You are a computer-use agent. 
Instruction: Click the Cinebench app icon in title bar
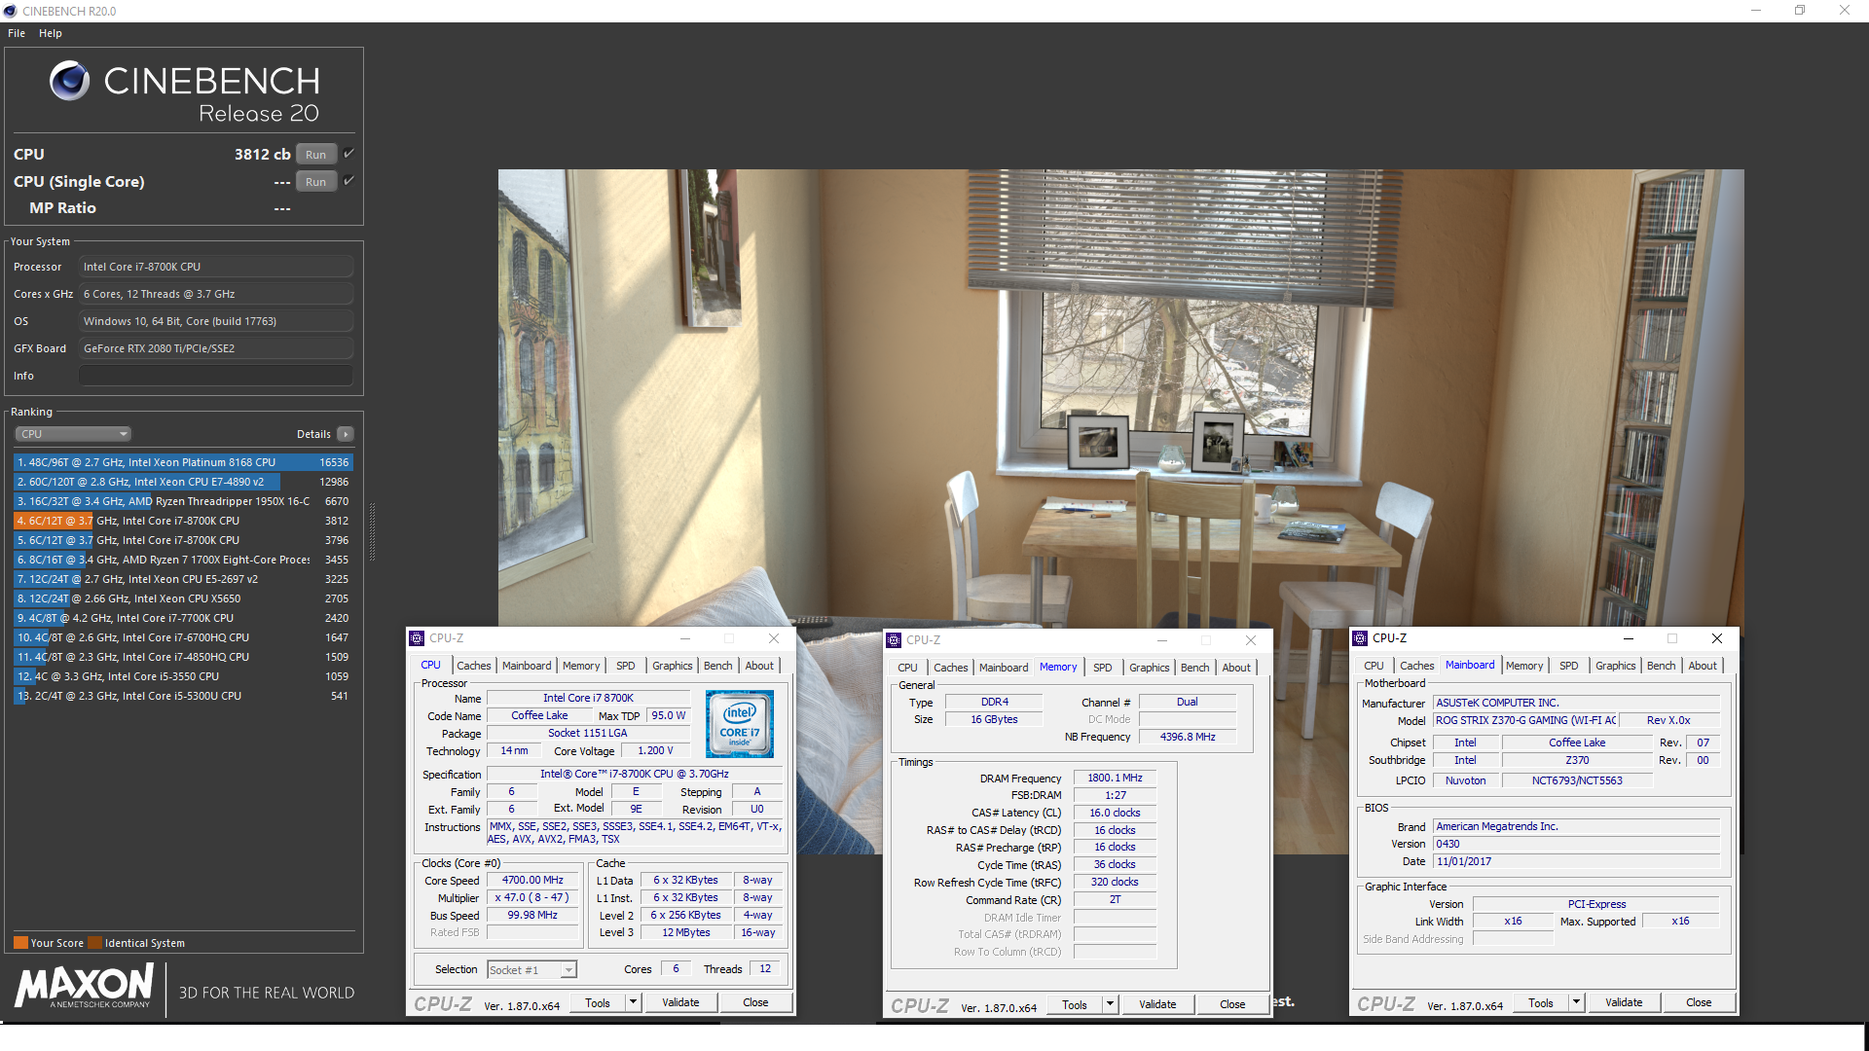coord(10,11)
